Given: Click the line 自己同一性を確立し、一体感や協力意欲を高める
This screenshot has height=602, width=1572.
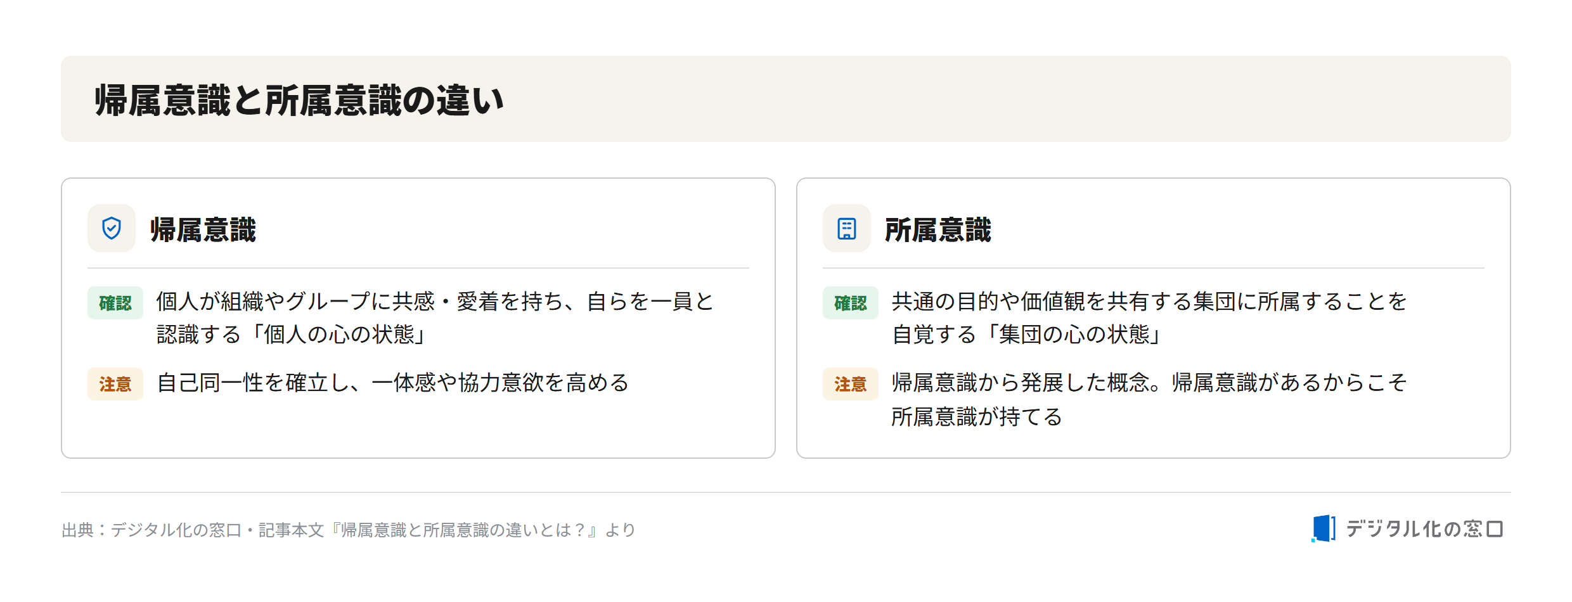Looking at the screenshot, I should tap(393, 383).
